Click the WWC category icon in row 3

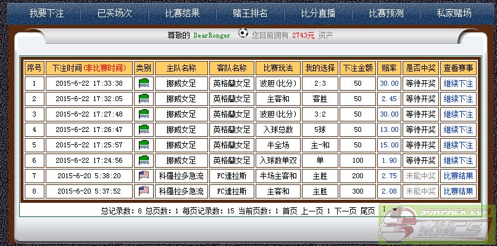144,114
